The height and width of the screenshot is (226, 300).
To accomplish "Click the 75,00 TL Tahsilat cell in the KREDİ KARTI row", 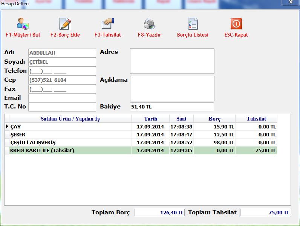I will (x=256, y=150).
